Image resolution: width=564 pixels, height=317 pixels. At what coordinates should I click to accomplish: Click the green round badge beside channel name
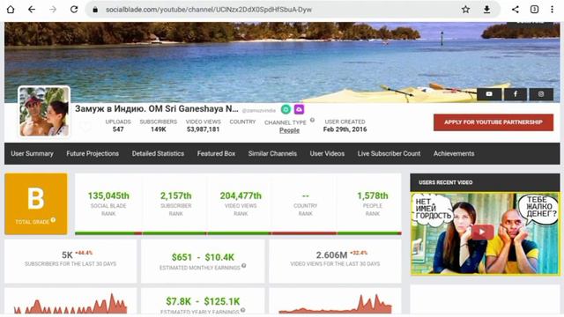coord(286,109)
